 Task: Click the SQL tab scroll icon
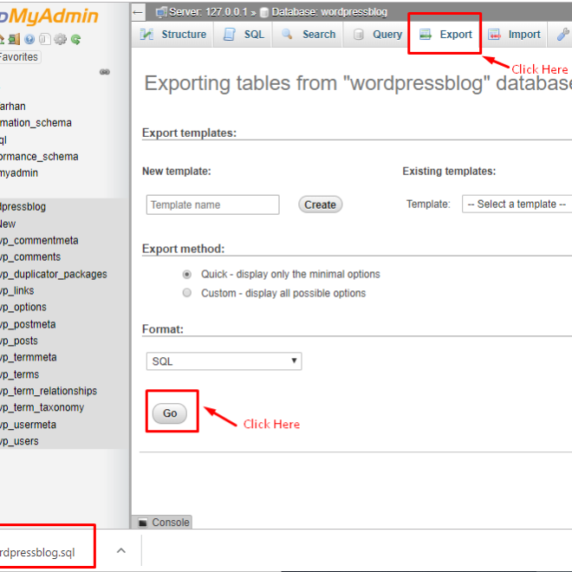point(230,35)
